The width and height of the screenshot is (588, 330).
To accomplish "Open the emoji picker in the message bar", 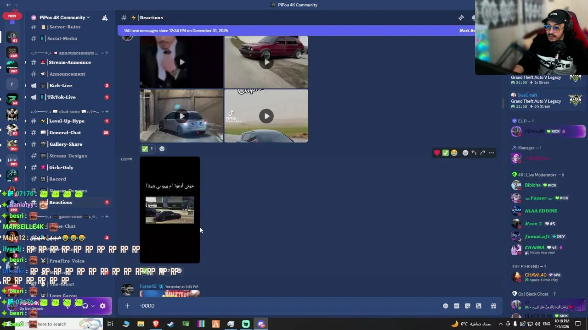I will pyautogui.click(x=446, y=306).
